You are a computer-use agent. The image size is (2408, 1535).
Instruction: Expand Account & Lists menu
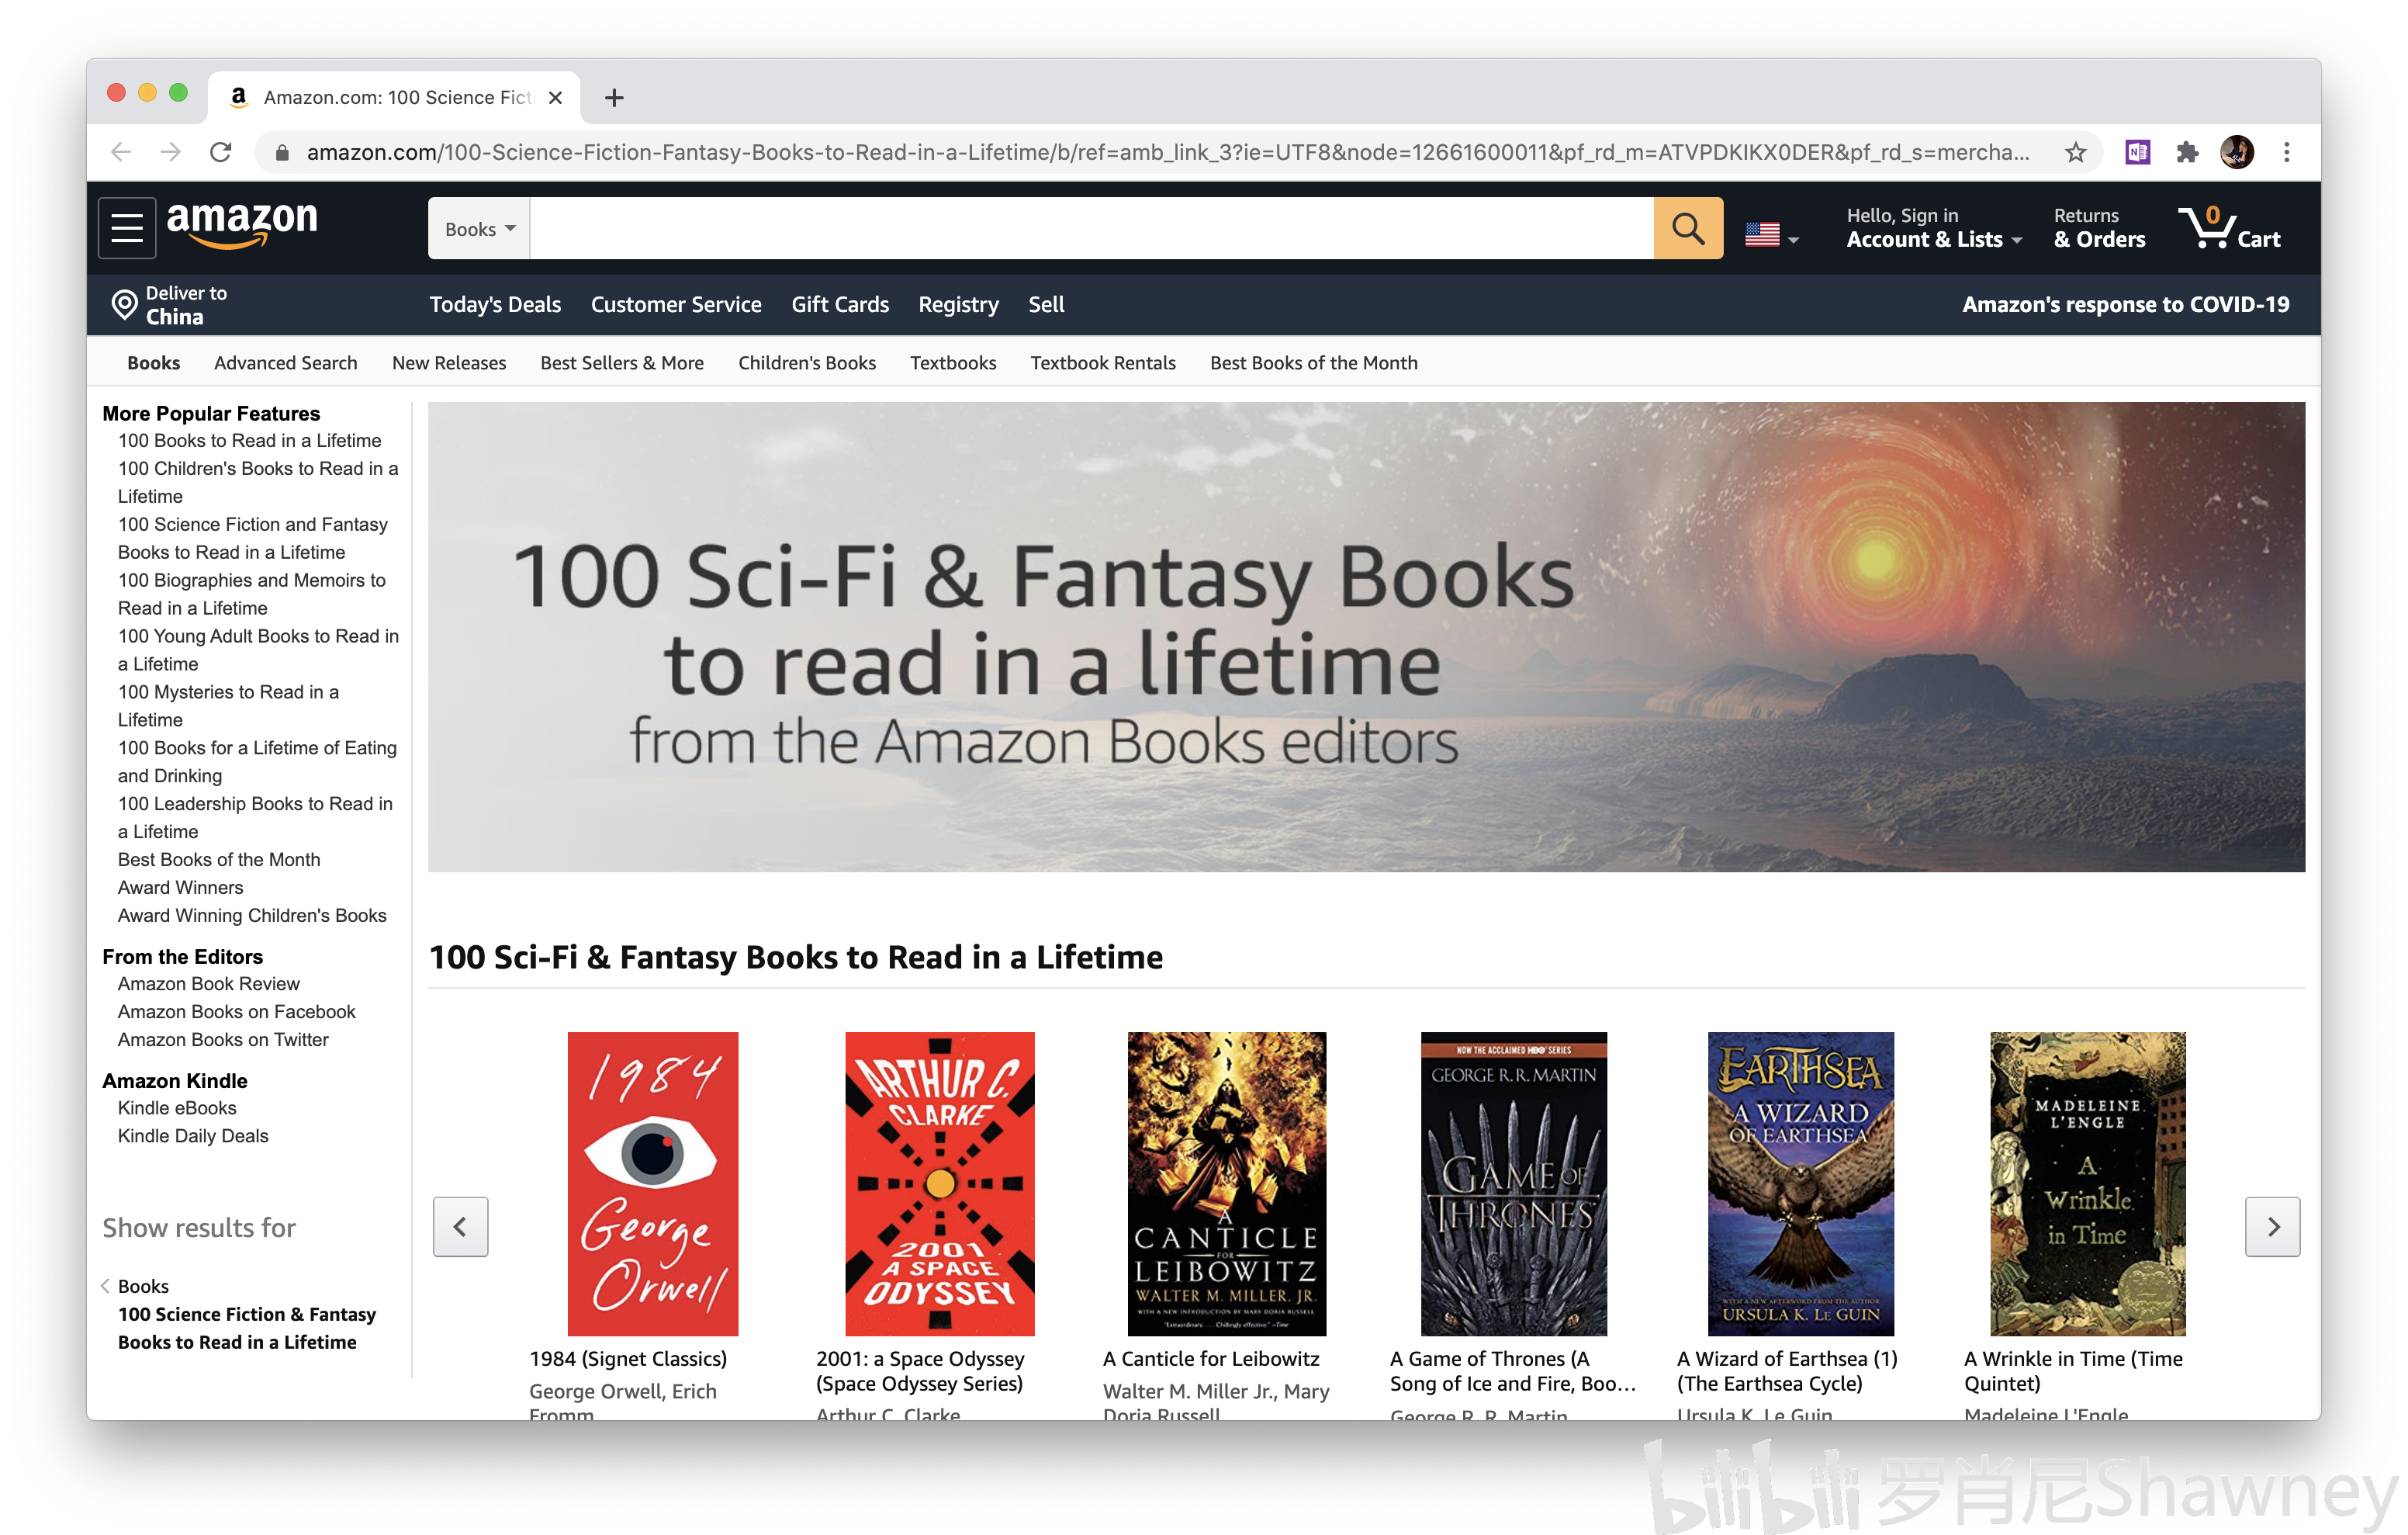click(x=1933, y=228)
